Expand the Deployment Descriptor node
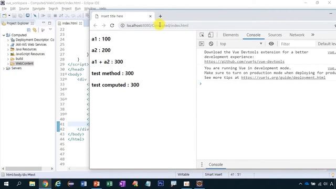This screenshot has height=189, width=336. [x=8, y=40]
